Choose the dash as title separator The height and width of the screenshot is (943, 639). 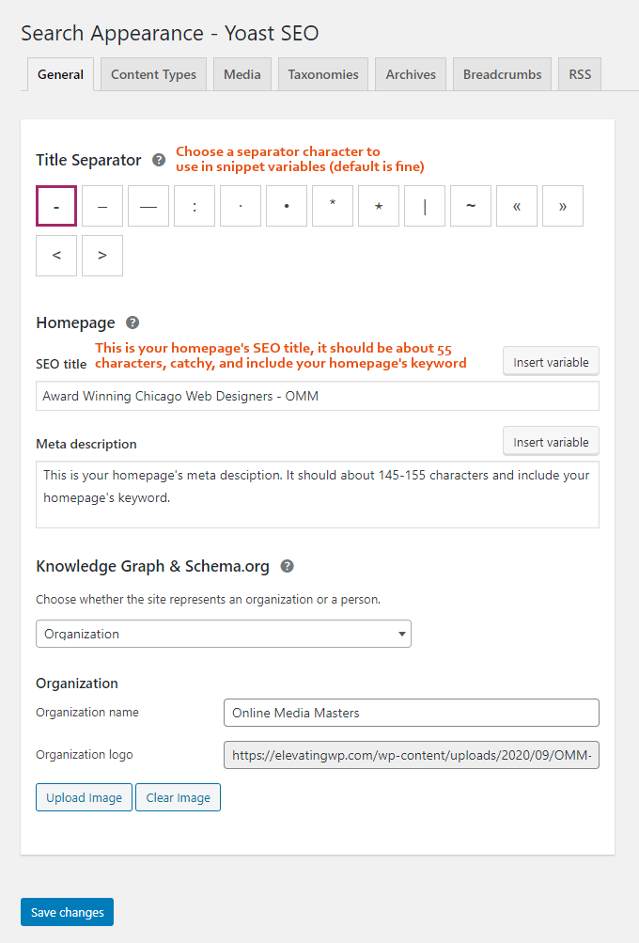tap(55, 206)
